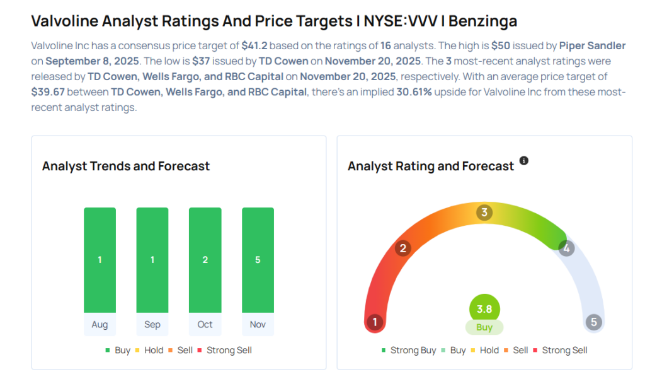
Task: Click the Buy rating badge under 3.8
Action: click(484, 327)
